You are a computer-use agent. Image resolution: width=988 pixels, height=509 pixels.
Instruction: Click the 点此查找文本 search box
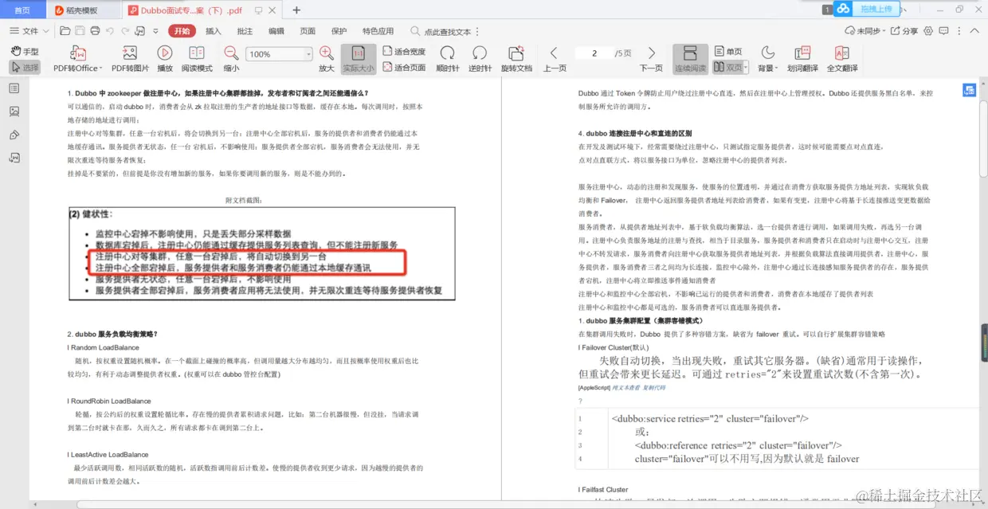tap(441, 31)
